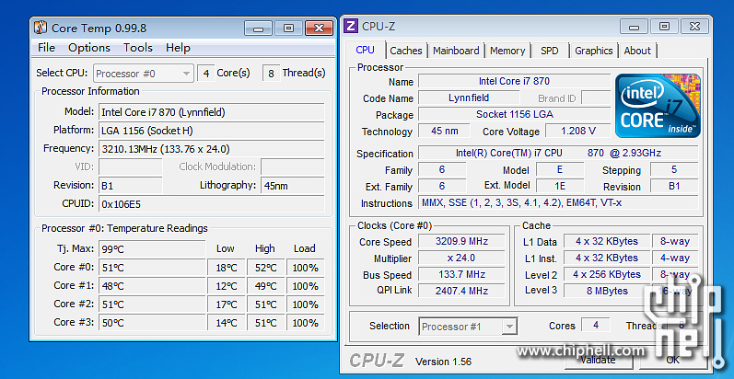
Task: Maximize the Core Temp window
Action: click(x=288, y=29)
